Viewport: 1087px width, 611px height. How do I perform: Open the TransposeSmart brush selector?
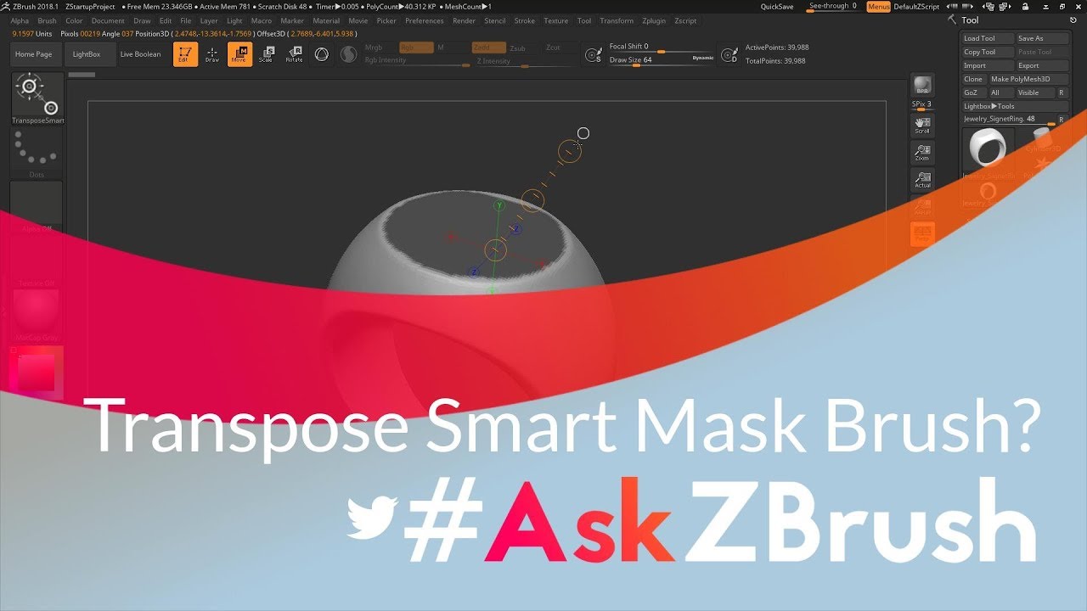coord(37,98)
